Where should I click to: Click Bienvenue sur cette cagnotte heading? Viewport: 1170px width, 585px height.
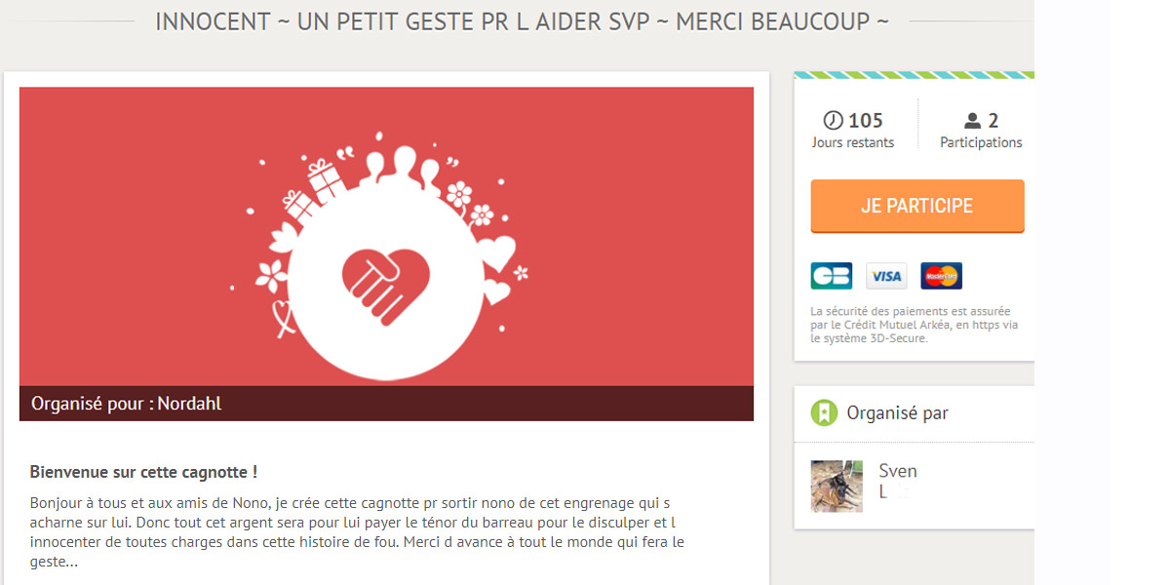point(143,472)
